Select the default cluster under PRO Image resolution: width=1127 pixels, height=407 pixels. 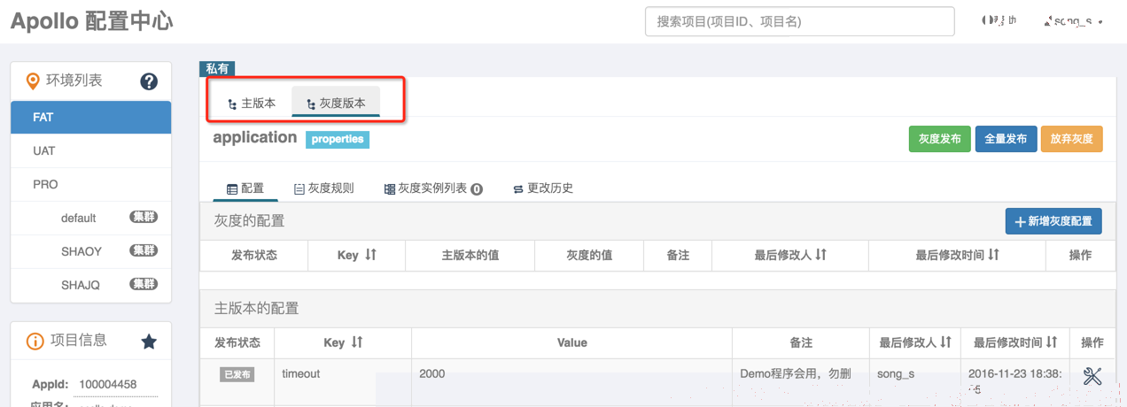pos(91,218)
